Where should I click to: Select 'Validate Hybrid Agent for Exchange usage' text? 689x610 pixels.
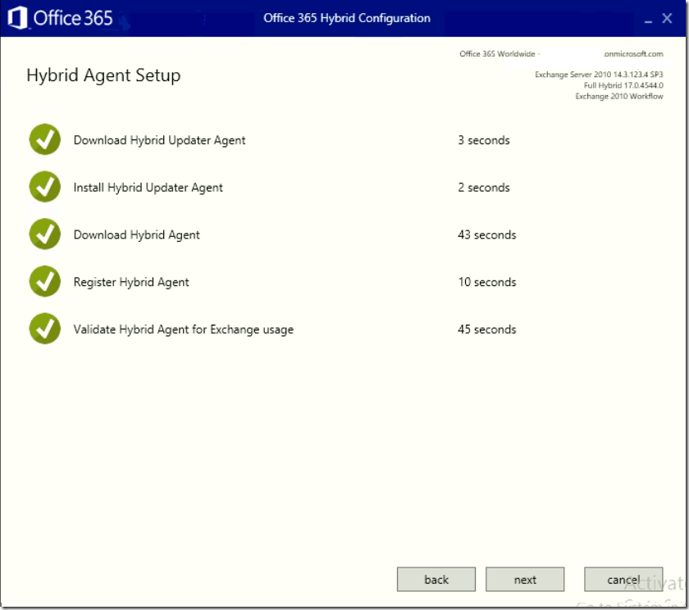point(184,330)
